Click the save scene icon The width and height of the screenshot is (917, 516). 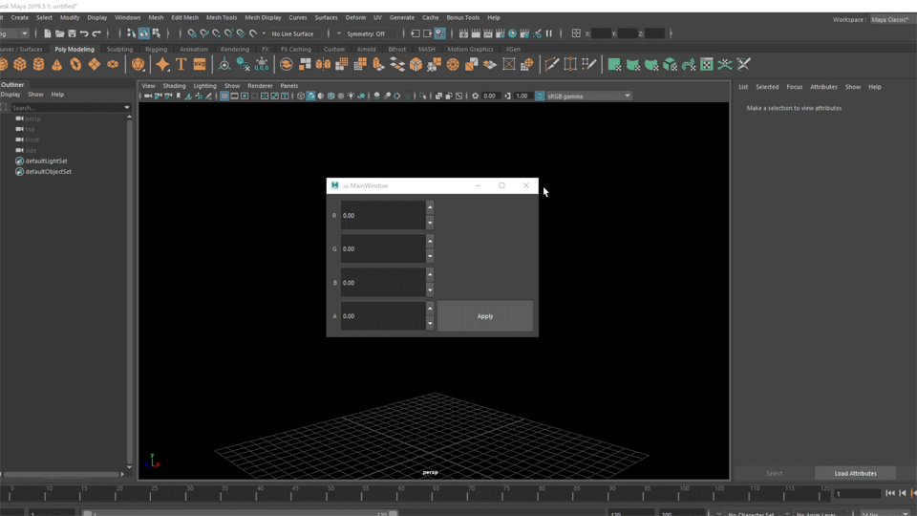(x=72, y=33)
